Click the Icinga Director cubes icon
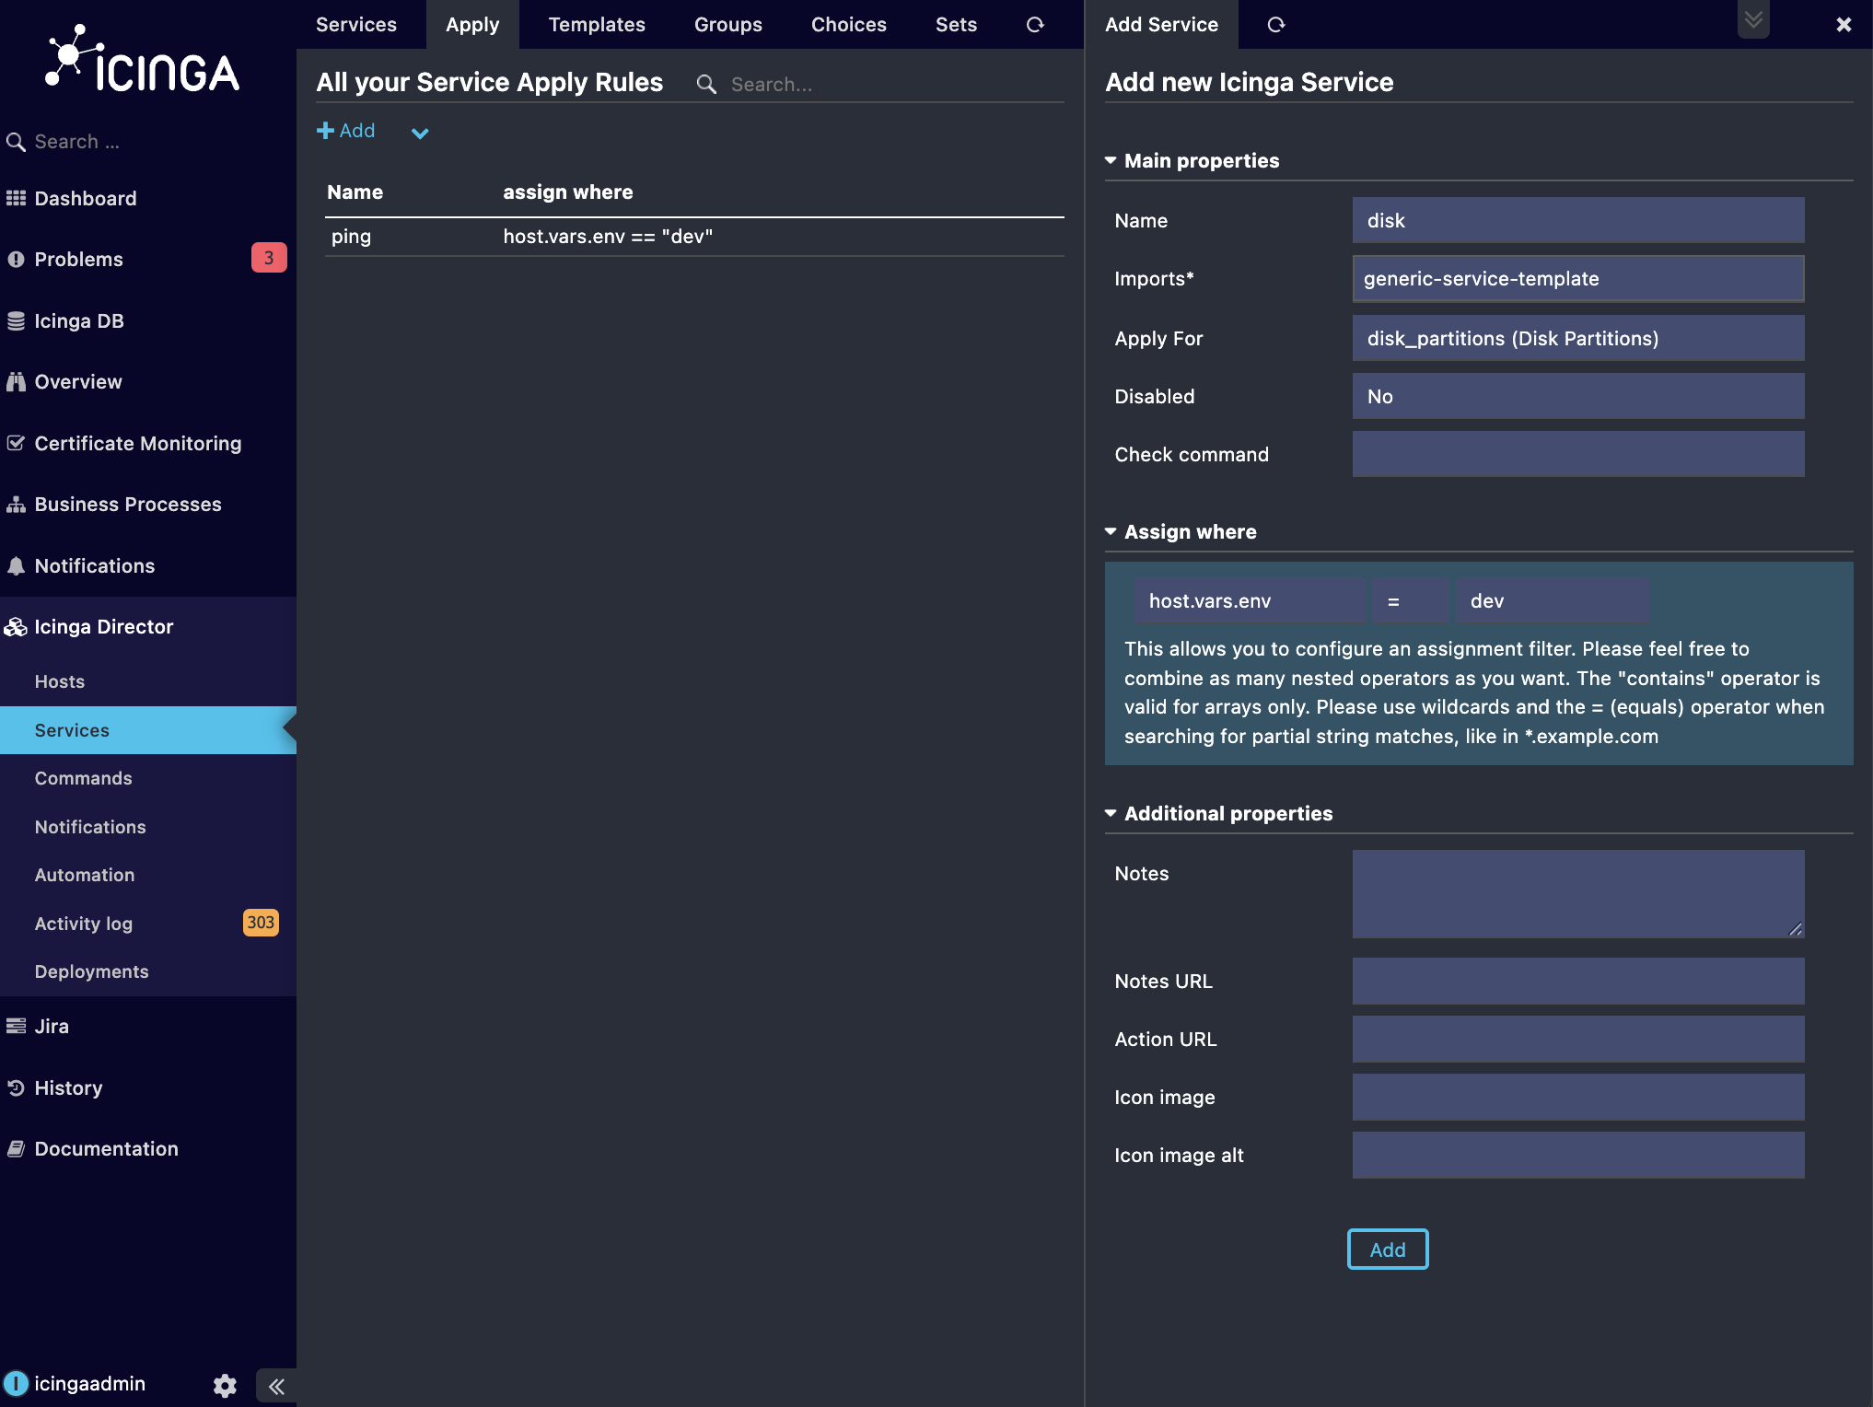Viewport: 1873px width, 1407px height. tap(16, 627)
